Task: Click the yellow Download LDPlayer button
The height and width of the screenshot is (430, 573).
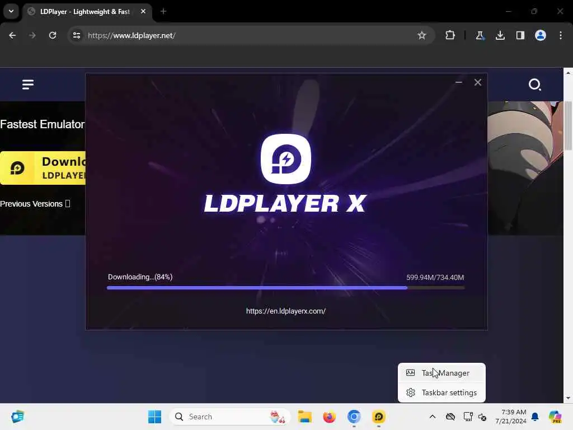Action: (x=43, y=168)
